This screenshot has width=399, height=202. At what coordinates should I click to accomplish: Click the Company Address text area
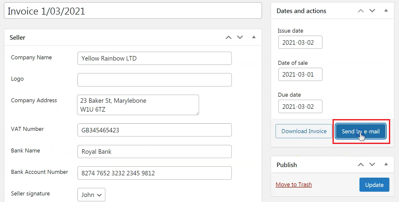pos(138,105)
